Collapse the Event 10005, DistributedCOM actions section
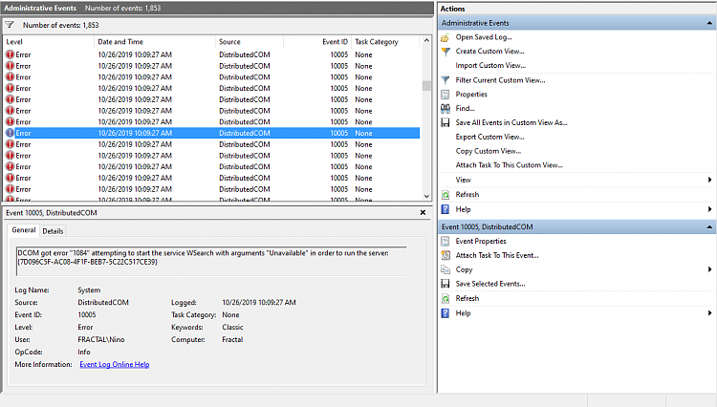Image resolution: width=717 pixels, height=407 pixels. point(709,227)
